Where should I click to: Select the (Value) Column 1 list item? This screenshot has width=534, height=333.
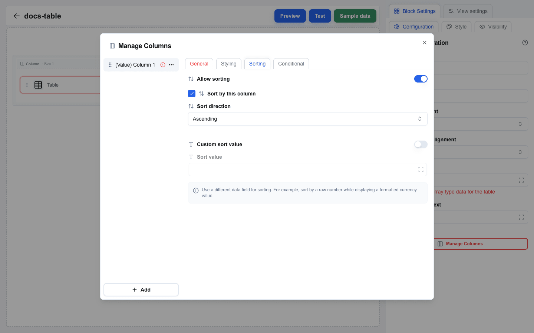click(x=141, y=65)
